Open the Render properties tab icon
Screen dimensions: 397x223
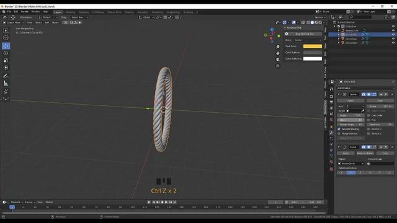point(331,97)
